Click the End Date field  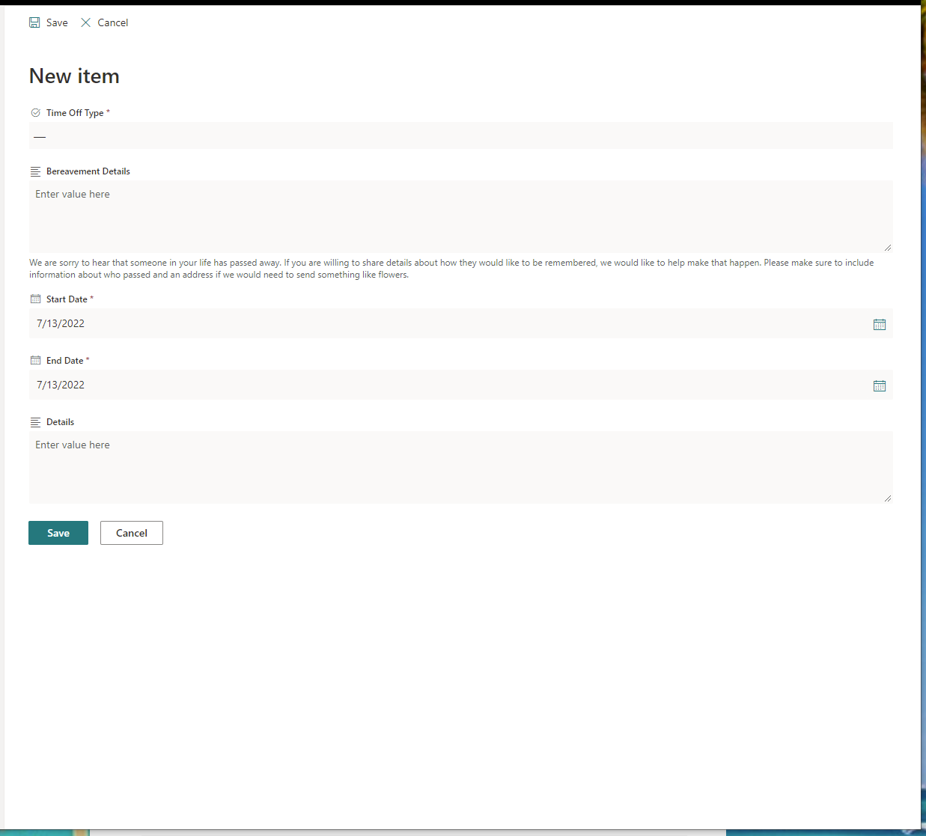tap(461, 385)
